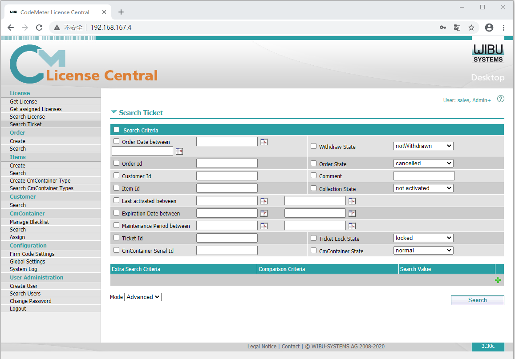Screen dimensions: 515x359
Task: Check the Customer Id criterion
Action: coord(116,176)
